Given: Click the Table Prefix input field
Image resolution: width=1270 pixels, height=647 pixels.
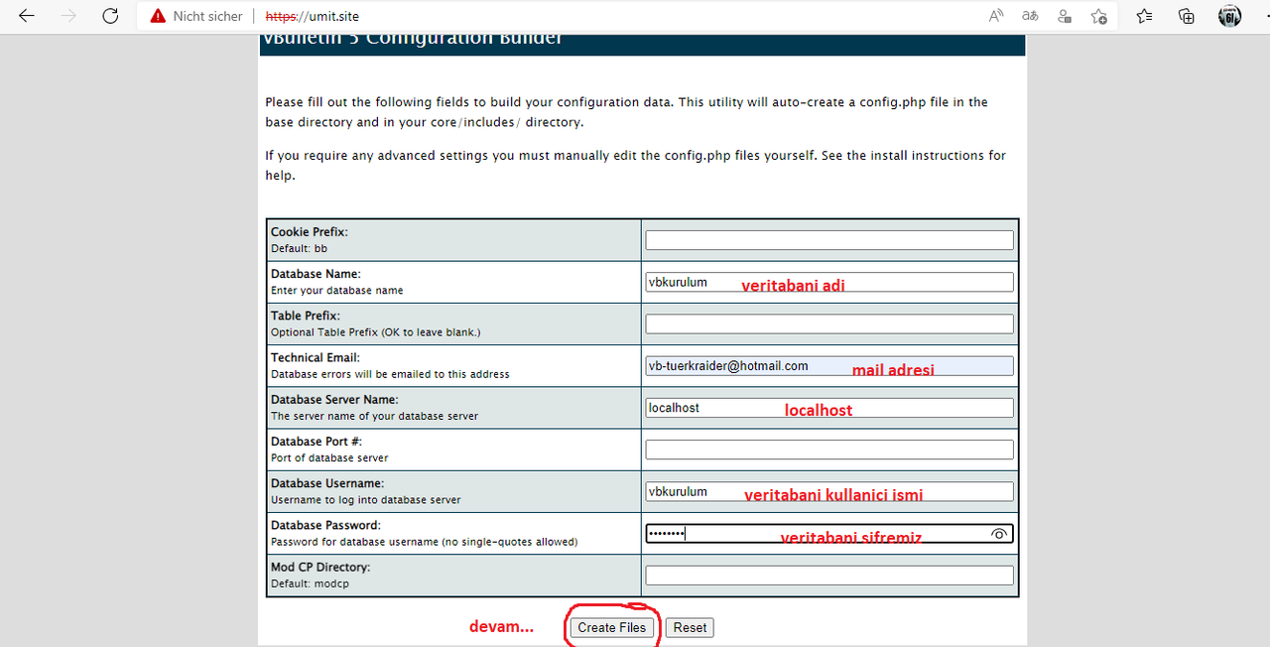Looking at the screenshot, I should (x=829, y=323).
